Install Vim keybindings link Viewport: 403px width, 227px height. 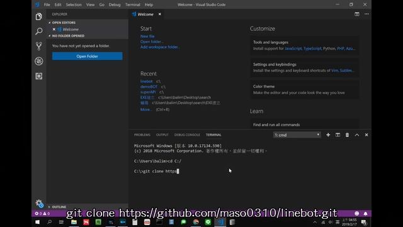pyautogui.click(x=334, y=71)
